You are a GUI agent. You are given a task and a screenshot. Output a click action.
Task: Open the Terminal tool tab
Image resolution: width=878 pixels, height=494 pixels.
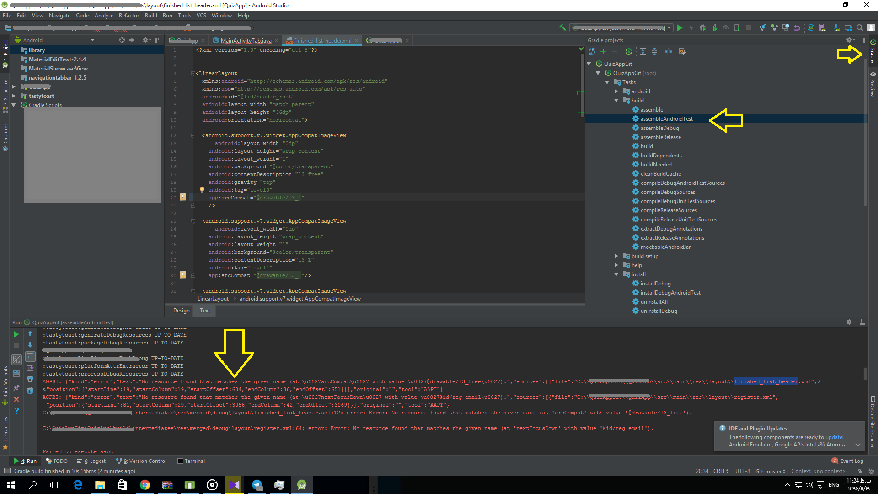click(x=191, y=461)
